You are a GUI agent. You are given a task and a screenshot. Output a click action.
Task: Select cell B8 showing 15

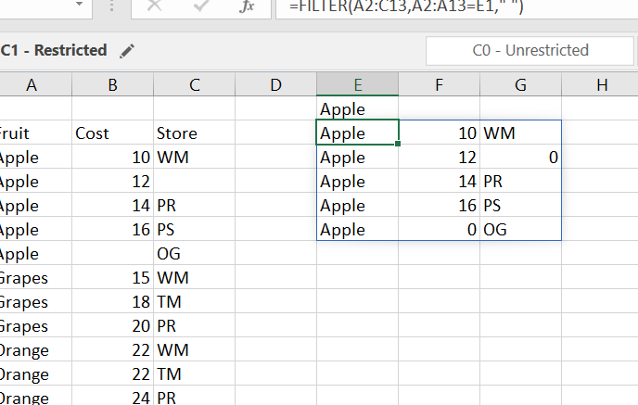point(113,277)
